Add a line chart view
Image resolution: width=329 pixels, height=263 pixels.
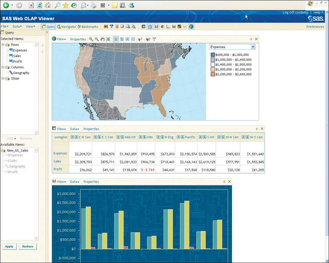185,27
